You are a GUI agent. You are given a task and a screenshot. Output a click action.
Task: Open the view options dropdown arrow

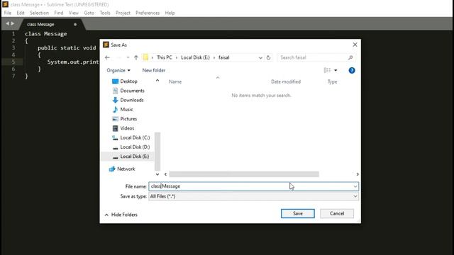click(336, 70)
